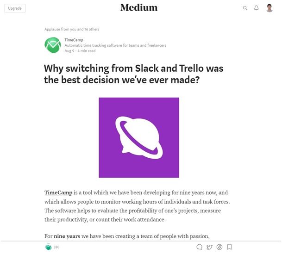Share the article on Twitter
This screenshot has height=254, width=282.
click(209, 247)
